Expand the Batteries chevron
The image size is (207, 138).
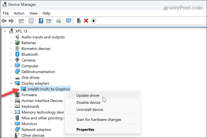(x=11, y=43)
